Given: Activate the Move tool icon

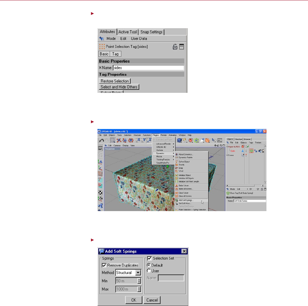Looking at the screenshot, I should 119,140.
